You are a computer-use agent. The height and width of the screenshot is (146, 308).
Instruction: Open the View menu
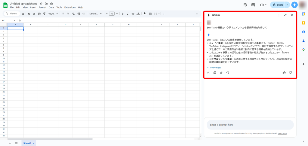(x=25, y=8)
